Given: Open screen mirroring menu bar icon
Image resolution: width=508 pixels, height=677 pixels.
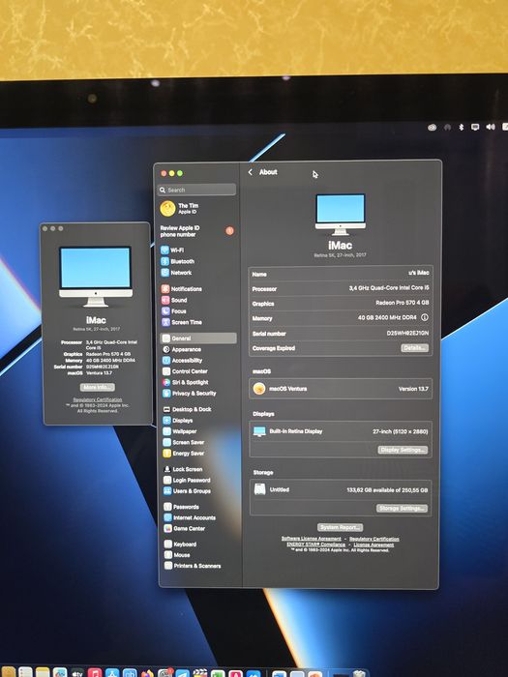Looking at the screenshot, I should click(x=475, y=127).
